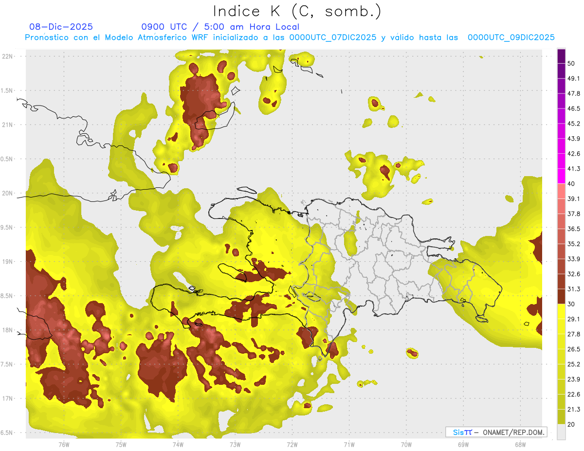This screenshot has width=584, height=451.
Task: Click "0900 UTC / 5:00 am Hora Local" text
Action: pyautogui.click(x=220, y=27)
